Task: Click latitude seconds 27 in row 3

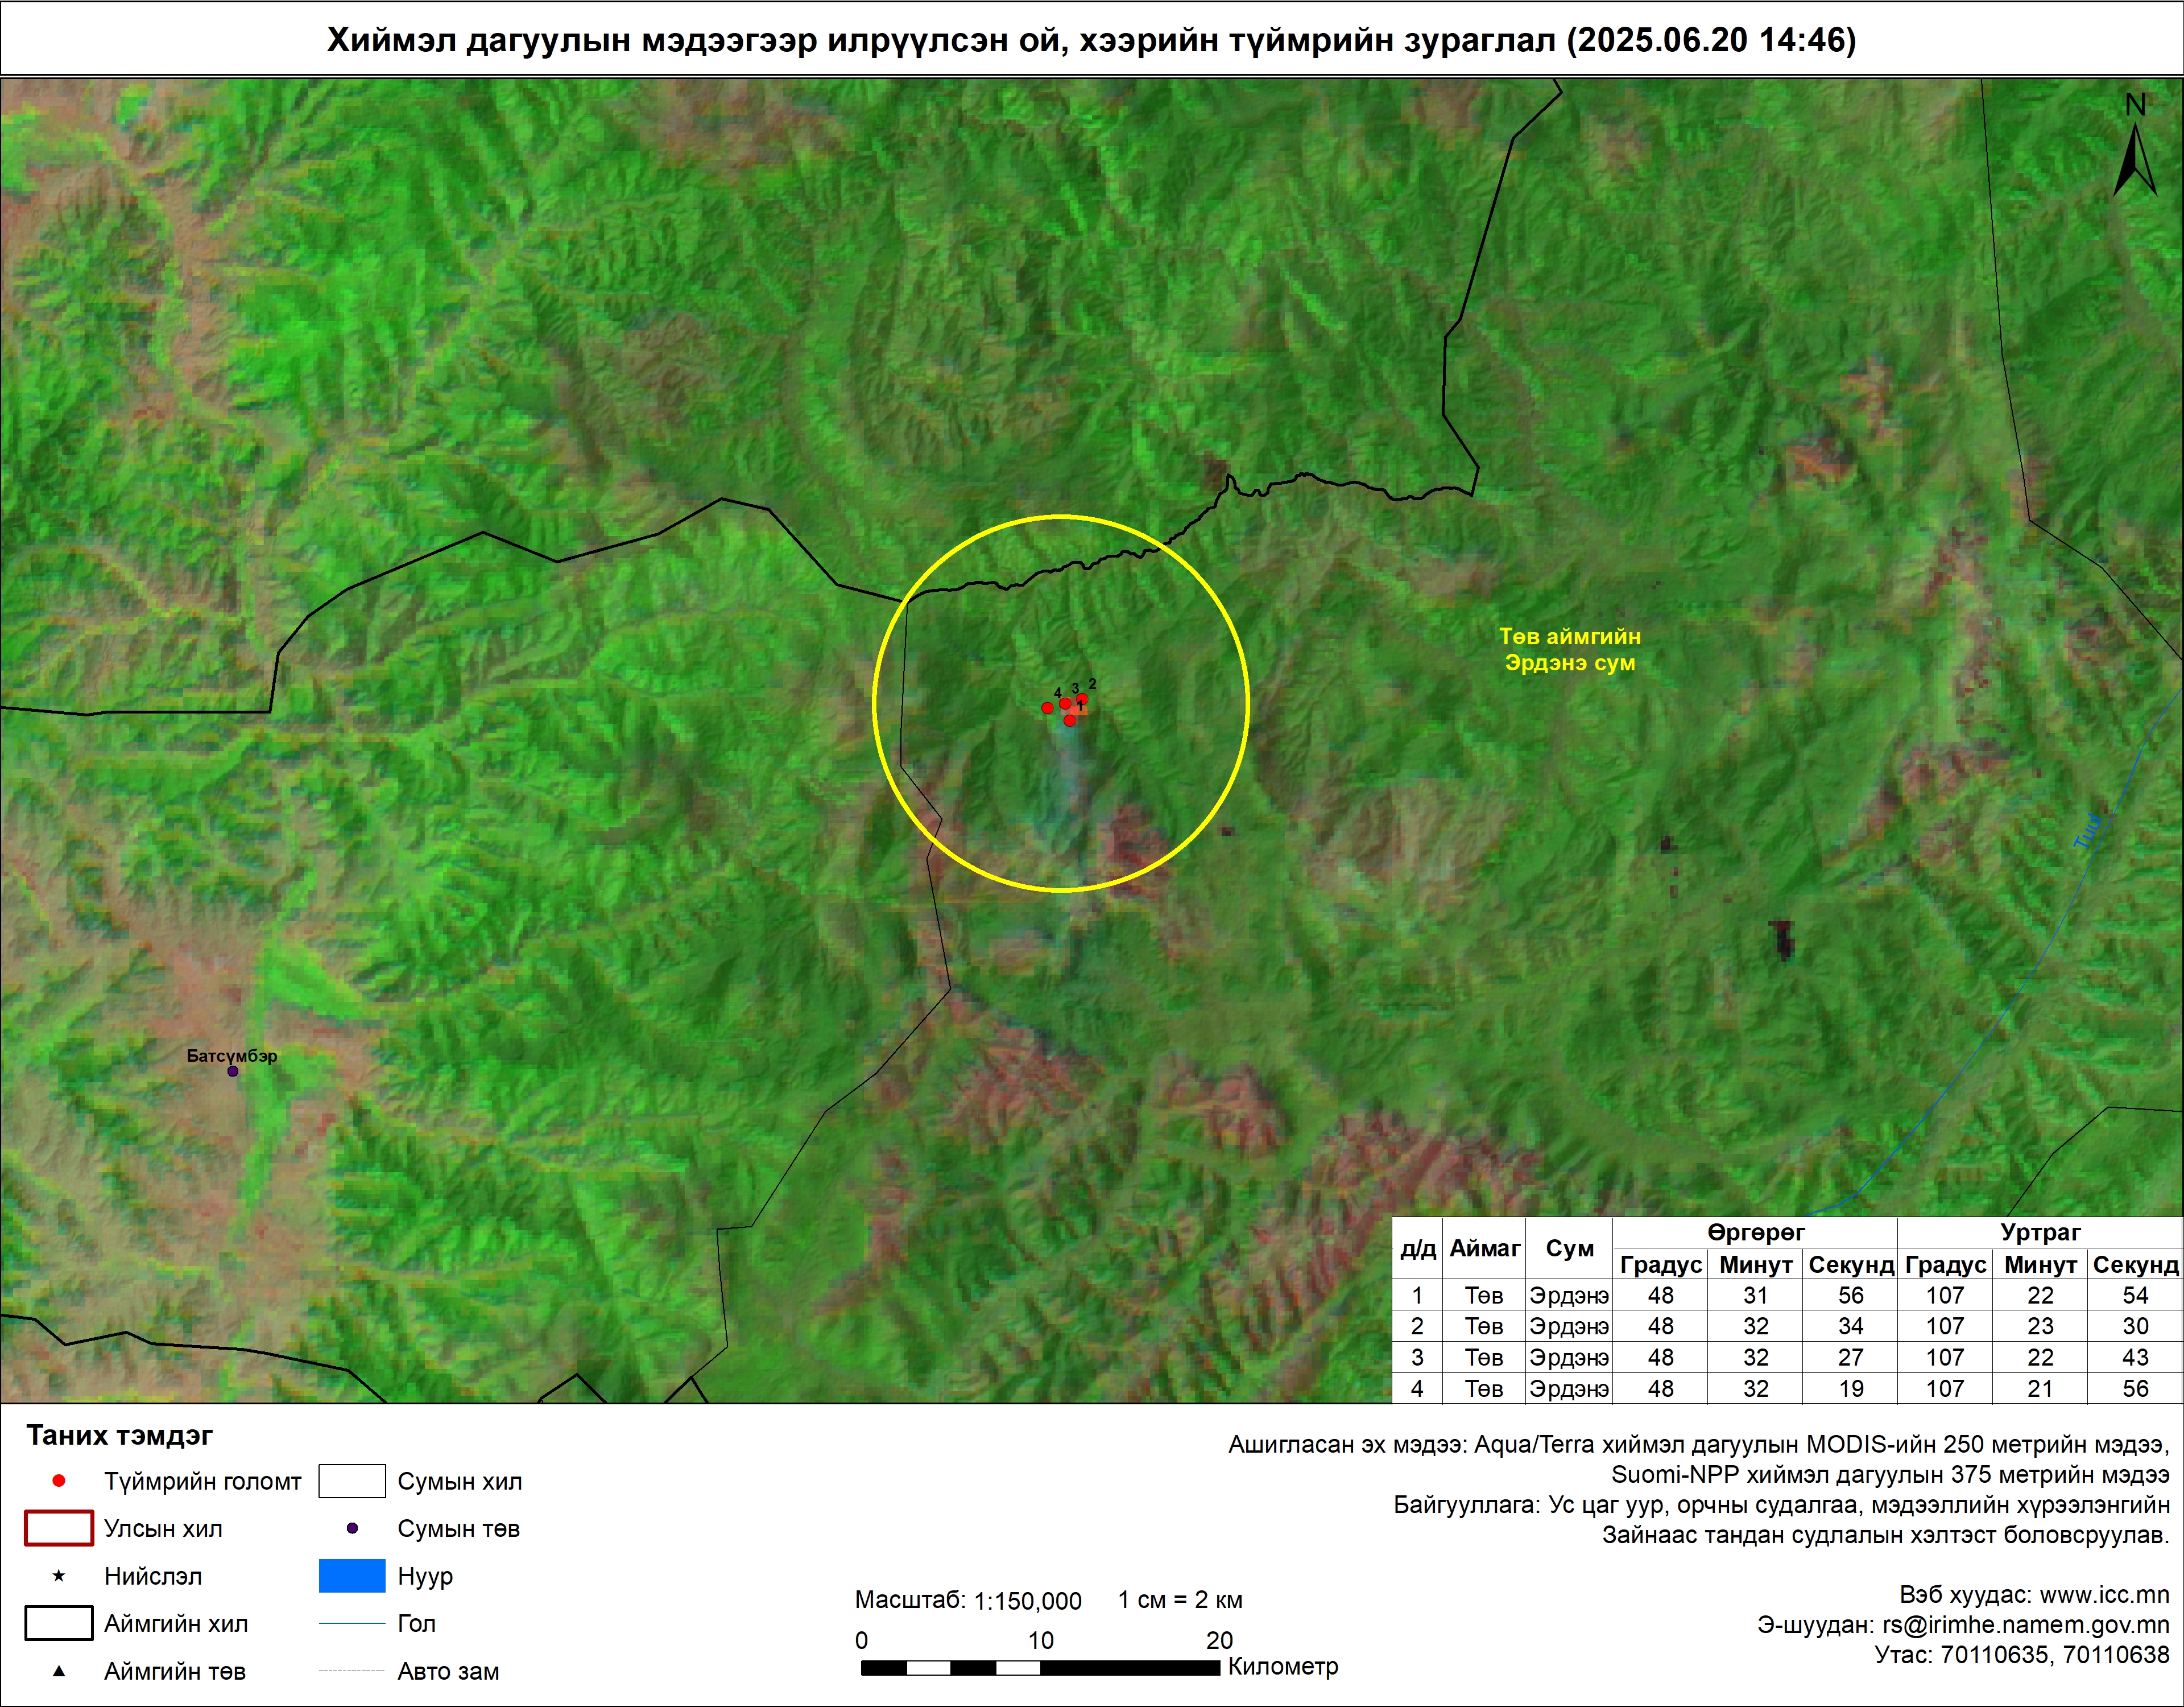Action: tap(1851, 1358)
